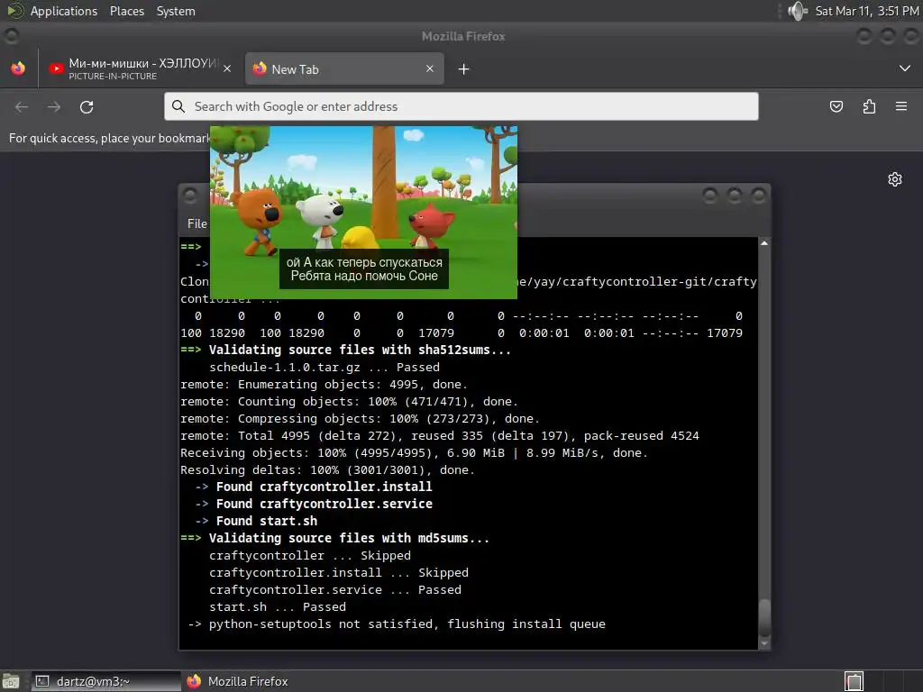
Task: Switch to dartz@vm3:~ terminal taskbar entry
Action: click(x=105, y=681)
